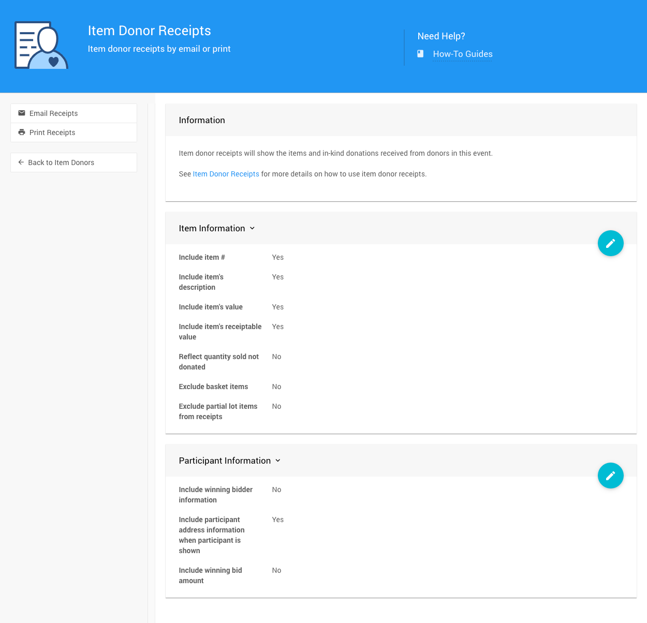The width and height of the screenshot is (647, 623).
Task: Collapse the Item Information section chevron
Action: (252, 228)
